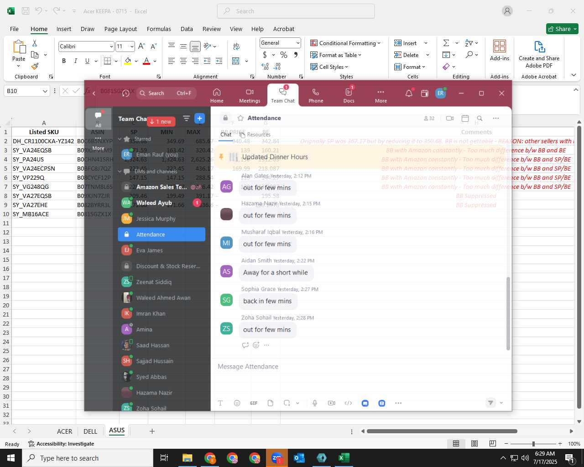Viewport: 584px width, 467px height.
Task: Toggle Underline formatting in Excel
Action: (x=87, y=61)
